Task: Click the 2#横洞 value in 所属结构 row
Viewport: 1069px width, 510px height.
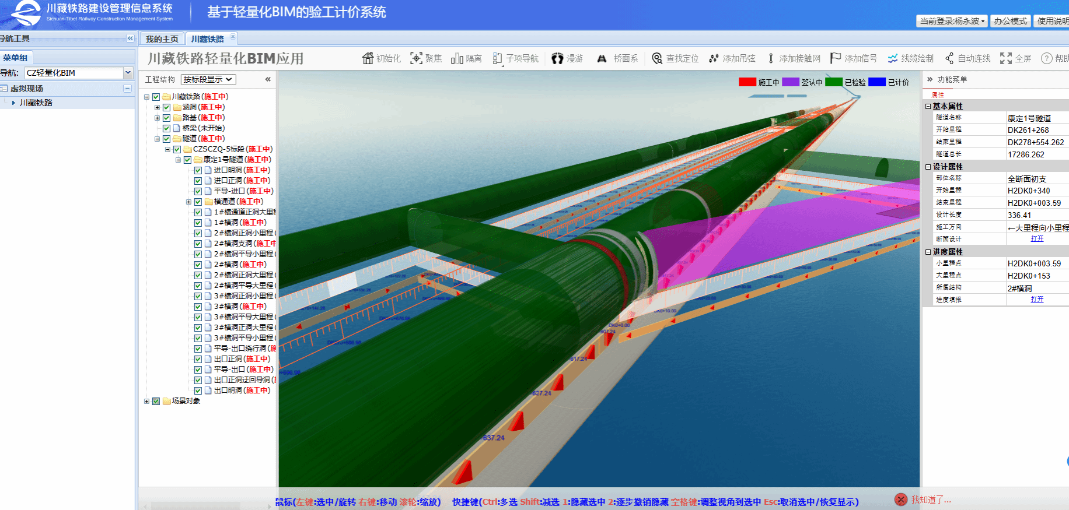Action: click(1020, 288)
